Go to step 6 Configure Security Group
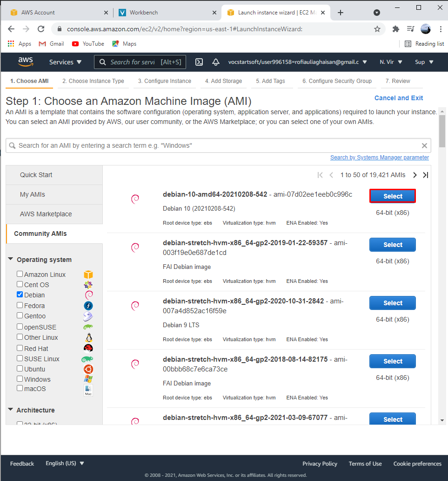The height and width of the screenshot is (481, 448). tap(337, 81)
